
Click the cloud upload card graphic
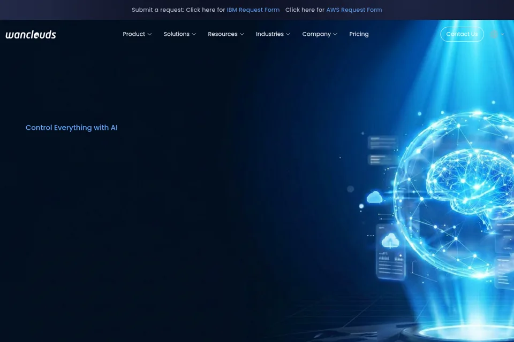tap(390, 251)
